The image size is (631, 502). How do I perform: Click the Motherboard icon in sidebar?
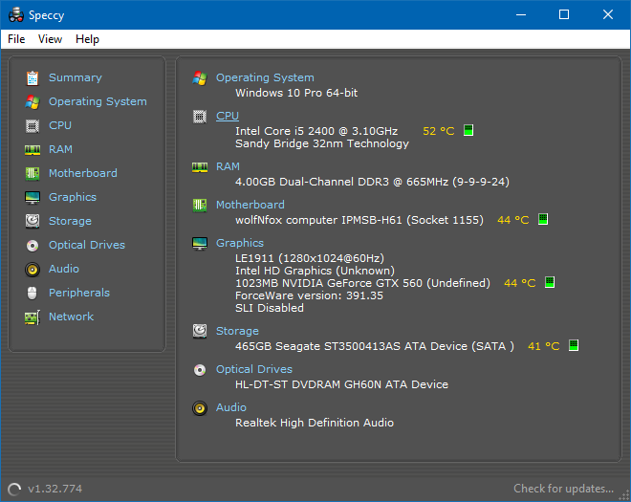coord(33,173)
